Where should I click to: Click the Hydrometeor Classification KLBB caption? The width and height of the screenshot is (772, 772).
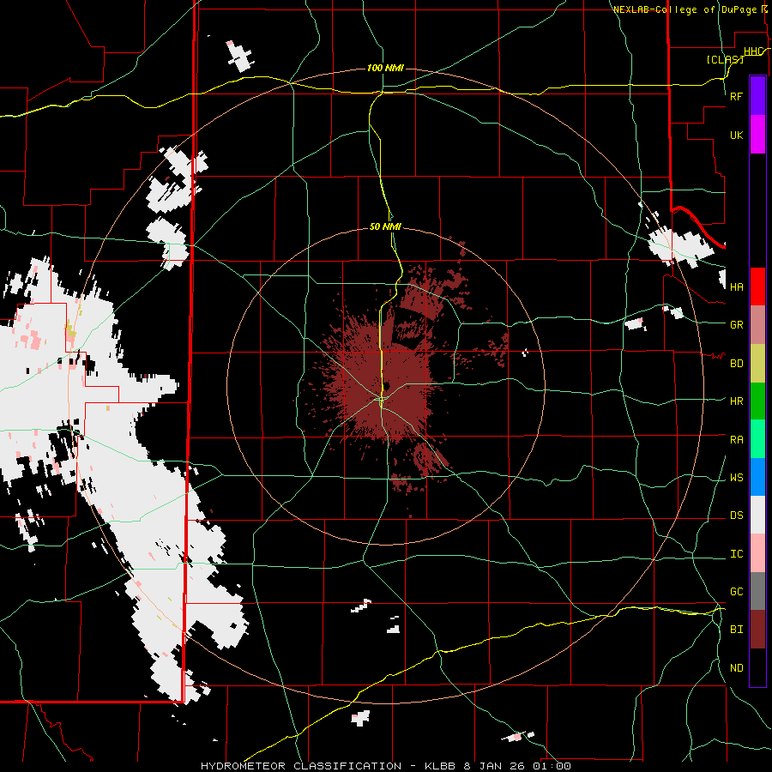385,766
